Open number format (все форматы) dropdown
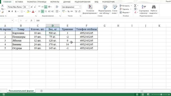171x96 pixels. [80, 7]
